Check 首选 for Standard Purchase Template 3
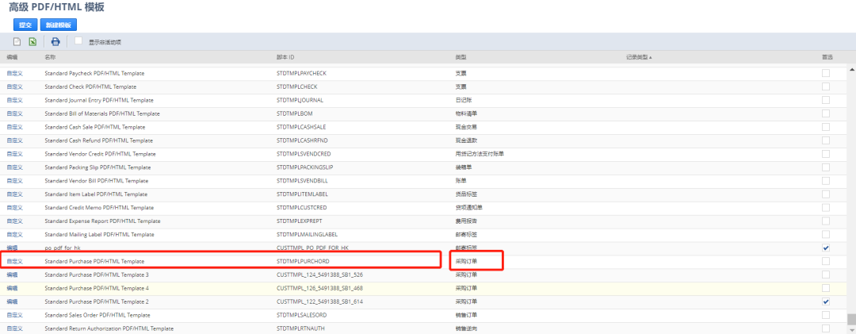The height and width of the screenshot is (334, 856). (x=825, y=274)
